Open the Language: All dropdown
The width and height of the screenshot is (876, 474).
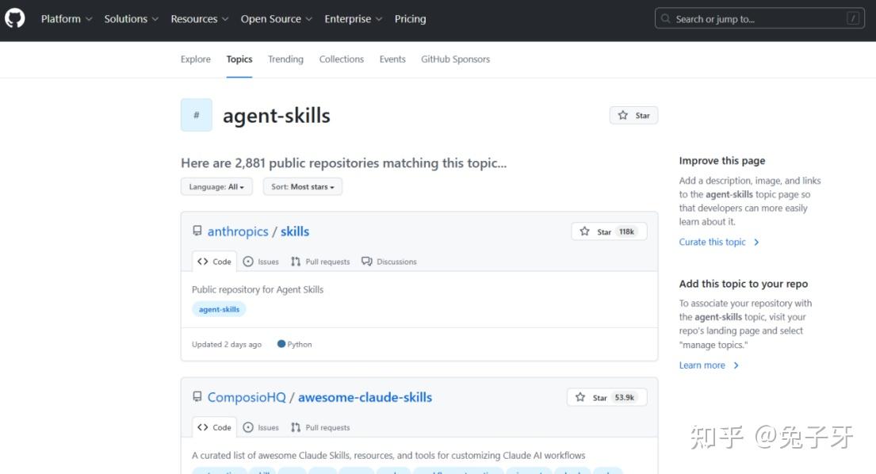[x=216, y=186]
